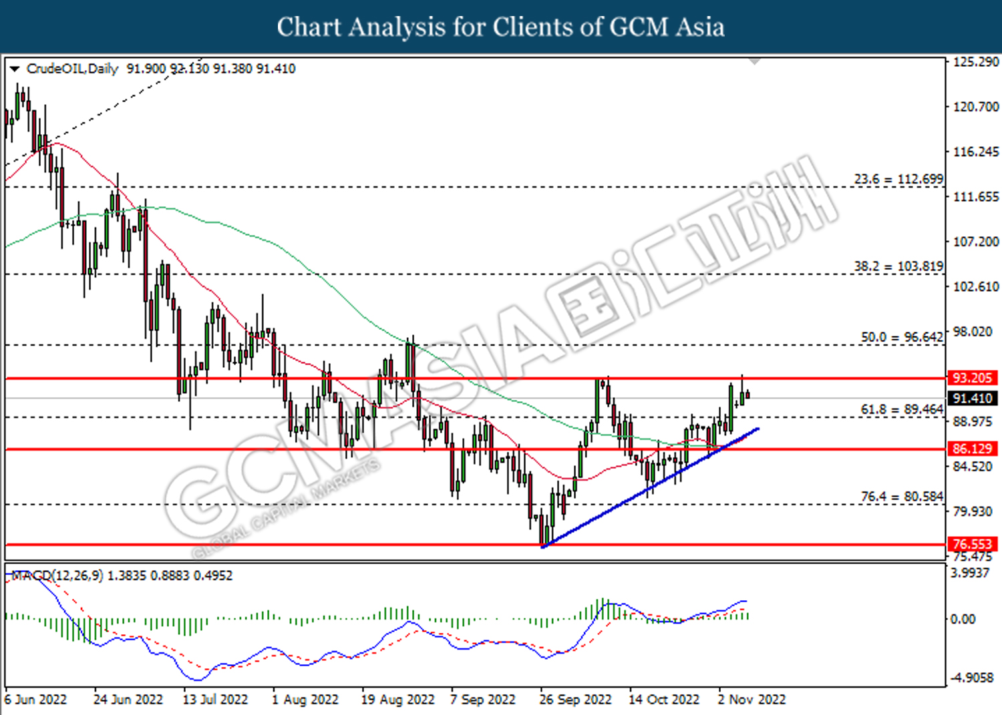Select the CrudeOIL,Daily symbol label
Screen dimensions: 1002x715
(72, 69)
